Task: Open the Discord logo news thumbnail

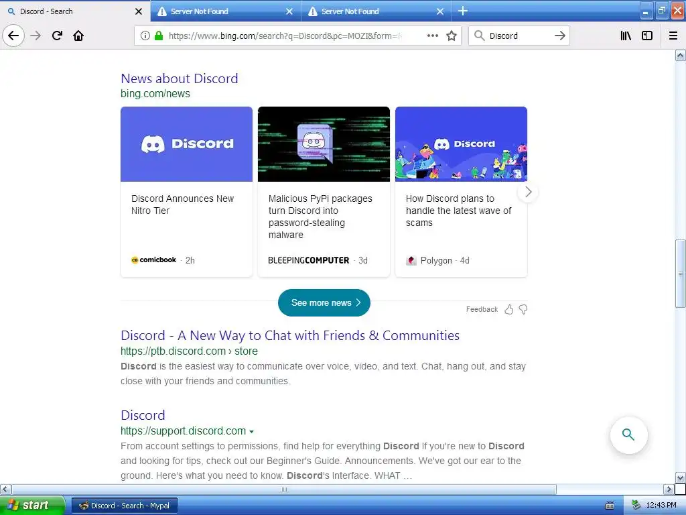Action: [x=186, y=144]
